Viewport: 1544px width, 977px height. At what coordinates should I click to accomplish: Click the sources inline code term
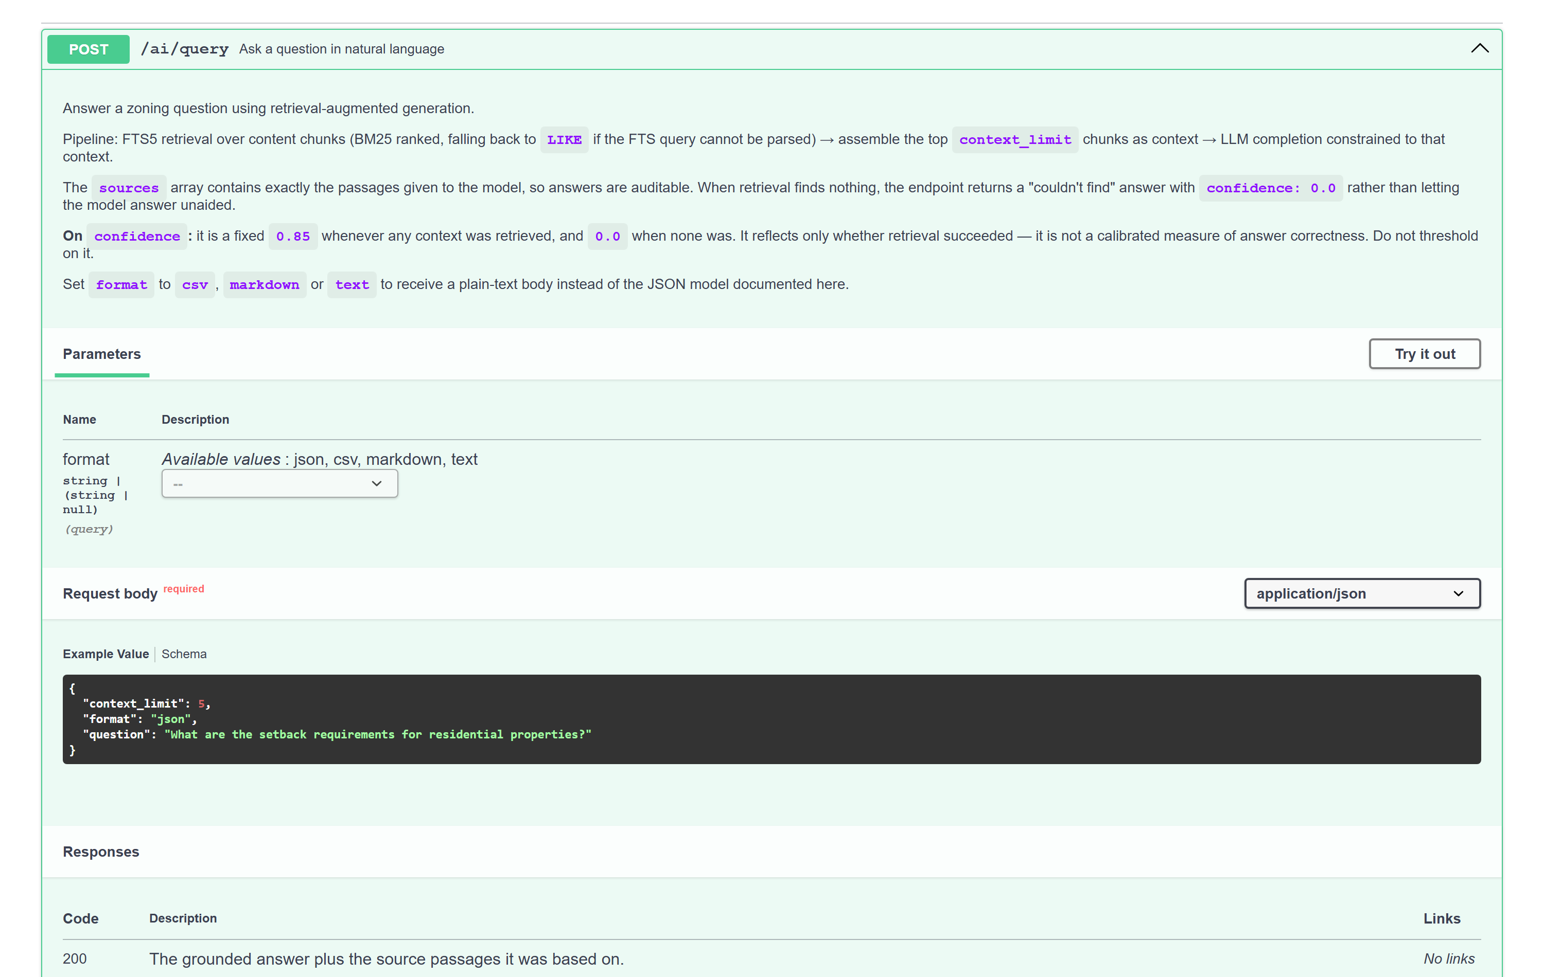(x=129, y=188)
